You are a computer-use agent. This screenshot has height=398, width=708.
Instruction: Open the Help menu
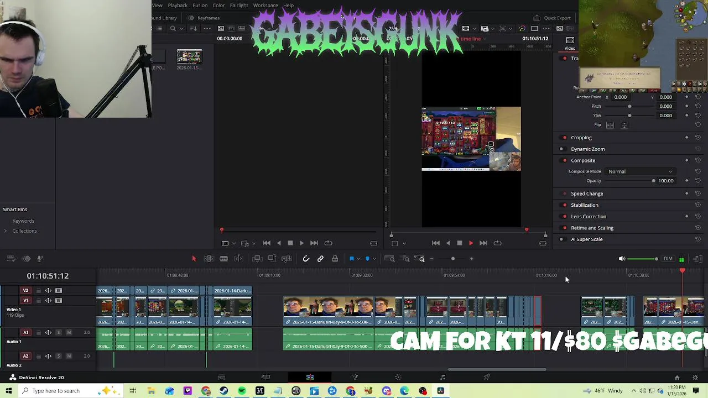(288, 6)
